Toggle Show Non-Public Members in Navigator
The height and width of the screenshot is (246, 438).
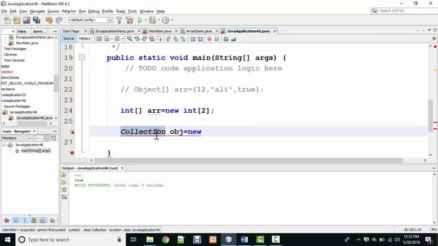click(x=34, y=220)
